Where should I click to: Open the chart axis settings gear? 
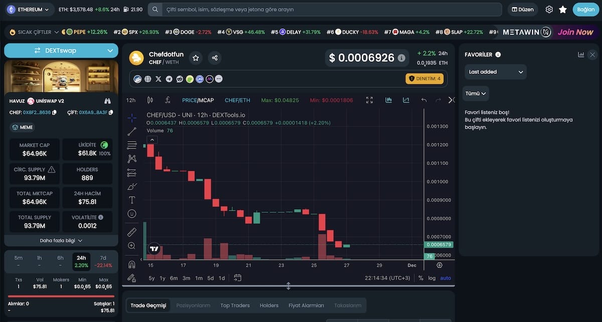tap(439, 265)
